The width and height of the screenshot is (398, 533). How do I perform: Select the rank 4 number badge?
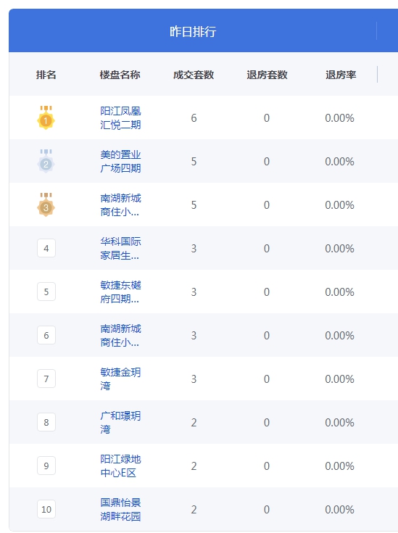tap(46, 248)
